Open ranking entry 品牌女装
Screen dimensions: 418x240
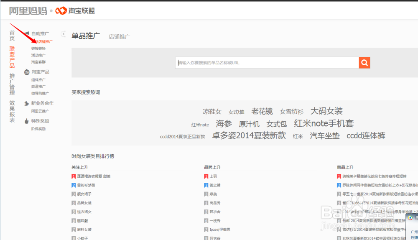pyautogui.click(x=84, y=203)
